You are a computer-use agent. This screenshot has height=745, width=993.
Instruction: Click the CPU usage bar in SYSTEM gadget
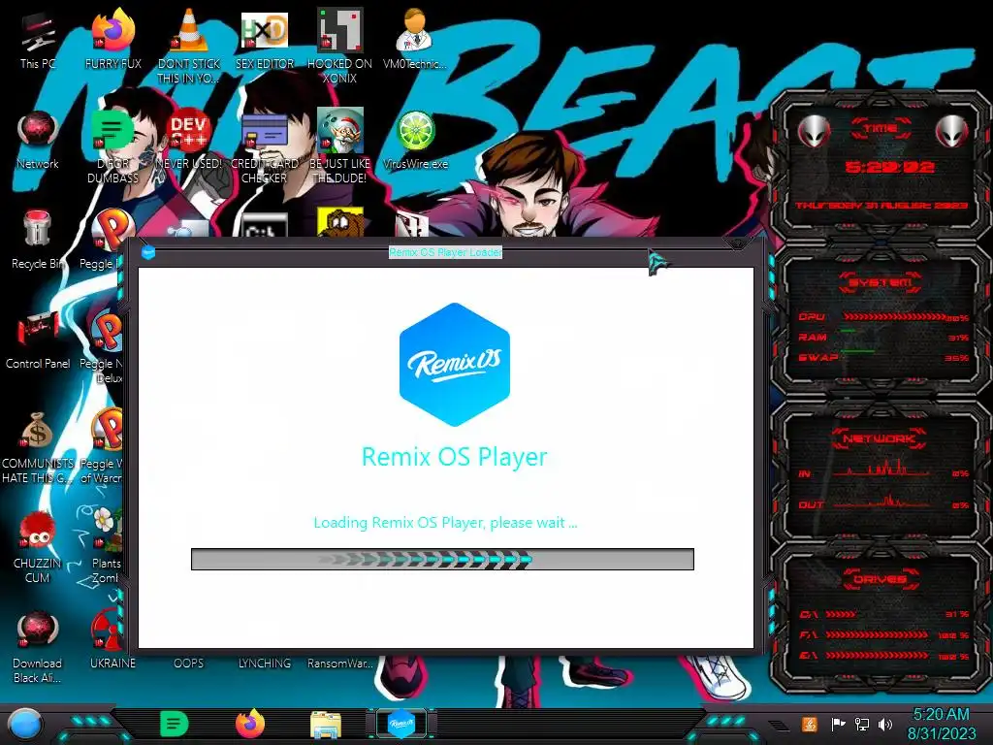[x=894, y=317]
